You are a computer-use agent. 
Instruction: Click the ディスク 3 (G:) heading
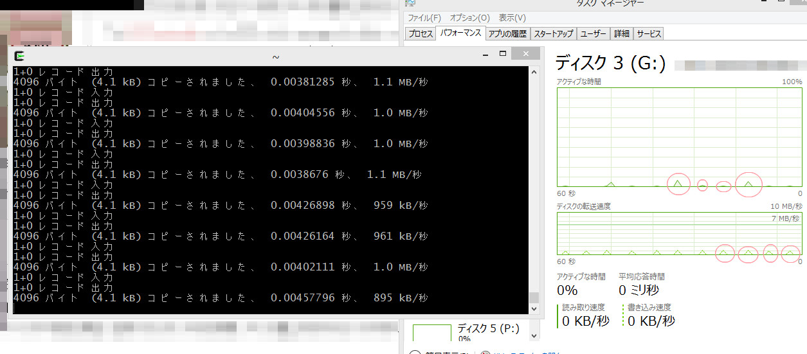tap(610, 63)
